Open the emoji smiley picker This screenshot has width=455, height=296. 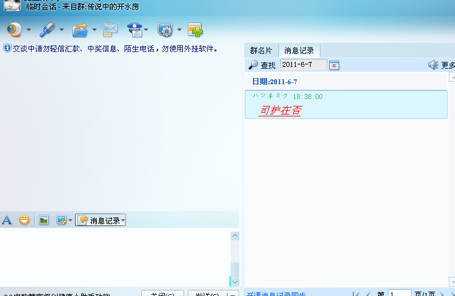pos(24,220)
